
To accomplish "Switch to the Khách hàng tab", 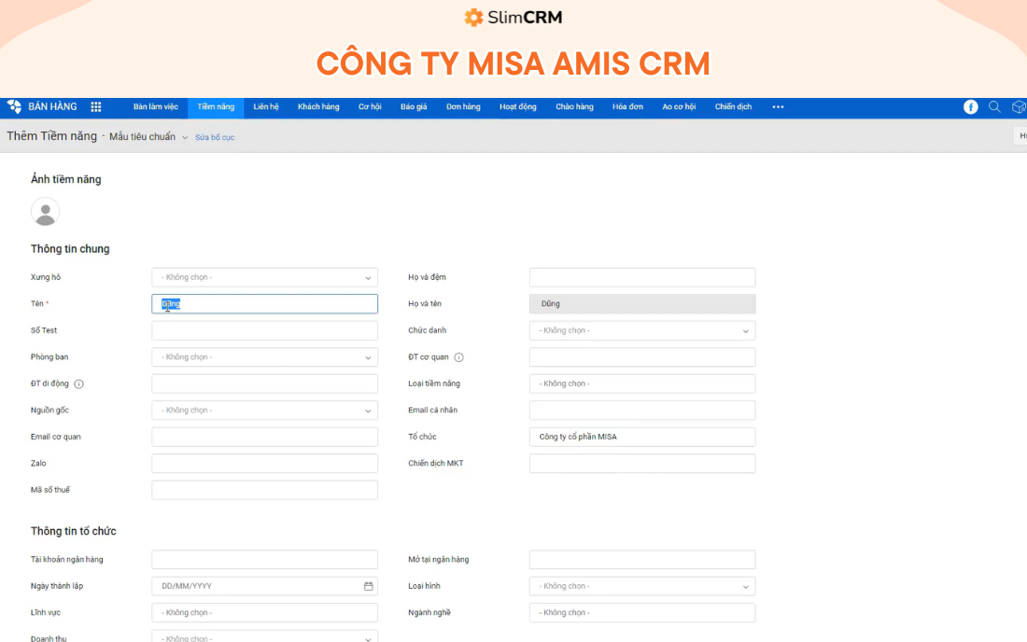I will tap(318, 106).
